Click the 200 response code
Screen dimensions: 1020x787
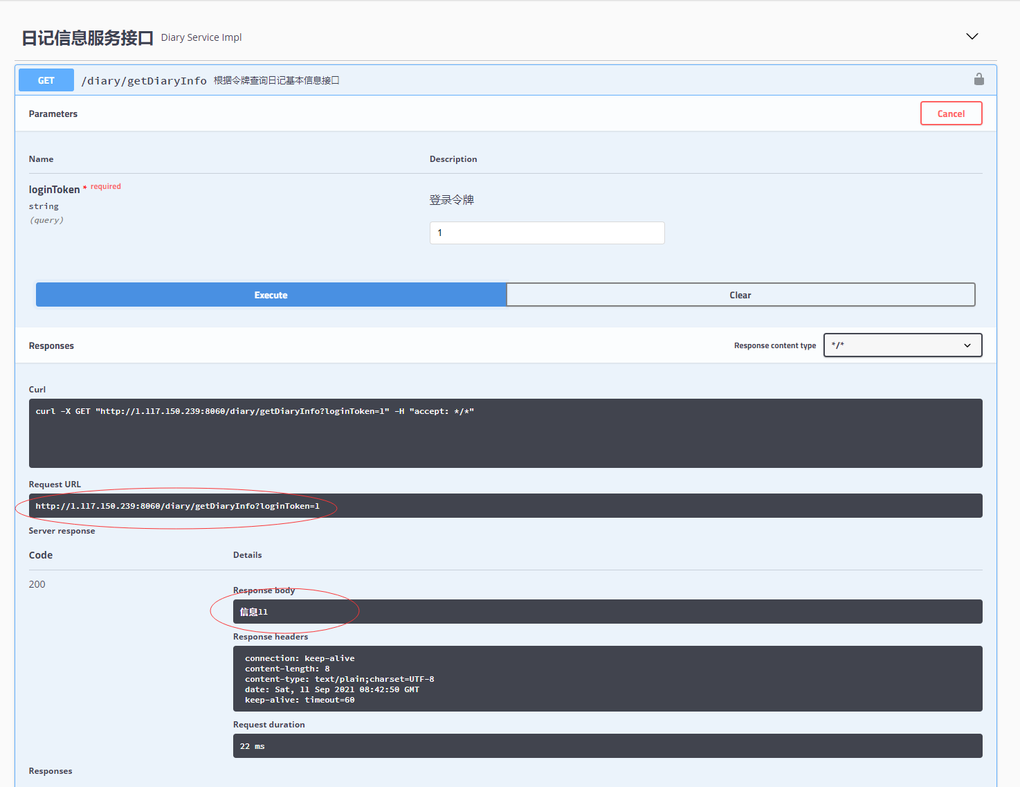37,584
